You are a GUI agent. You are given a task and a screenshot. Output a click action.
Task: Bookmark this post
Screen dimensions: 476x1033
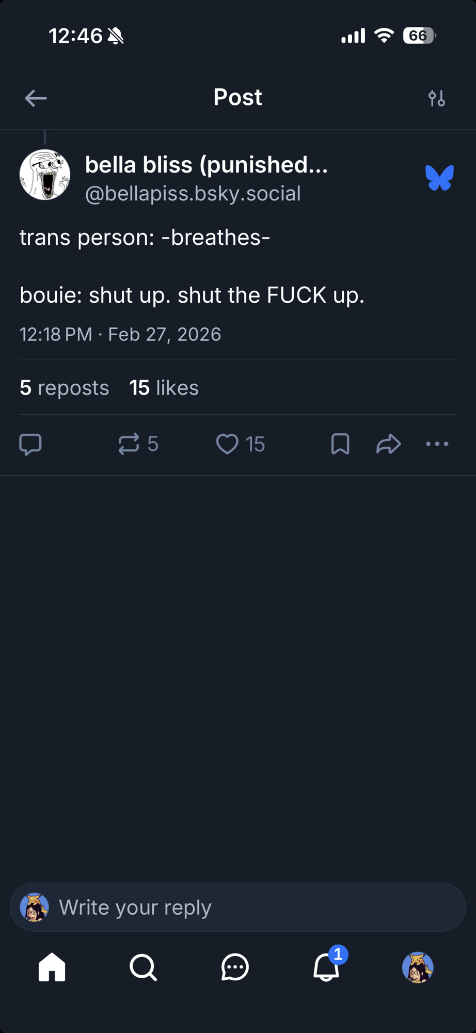[x=340, y=444]
